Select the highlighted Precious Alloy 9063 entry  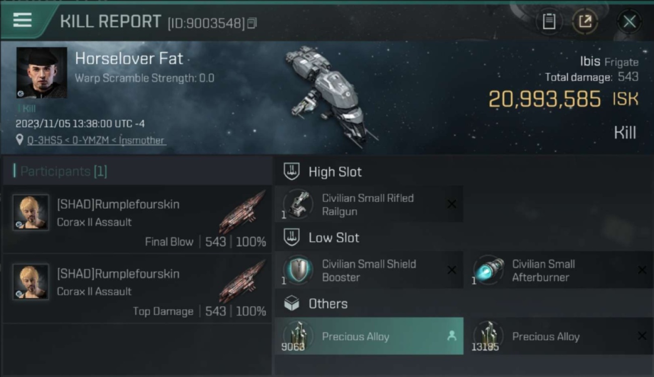[x=369, y=336]
